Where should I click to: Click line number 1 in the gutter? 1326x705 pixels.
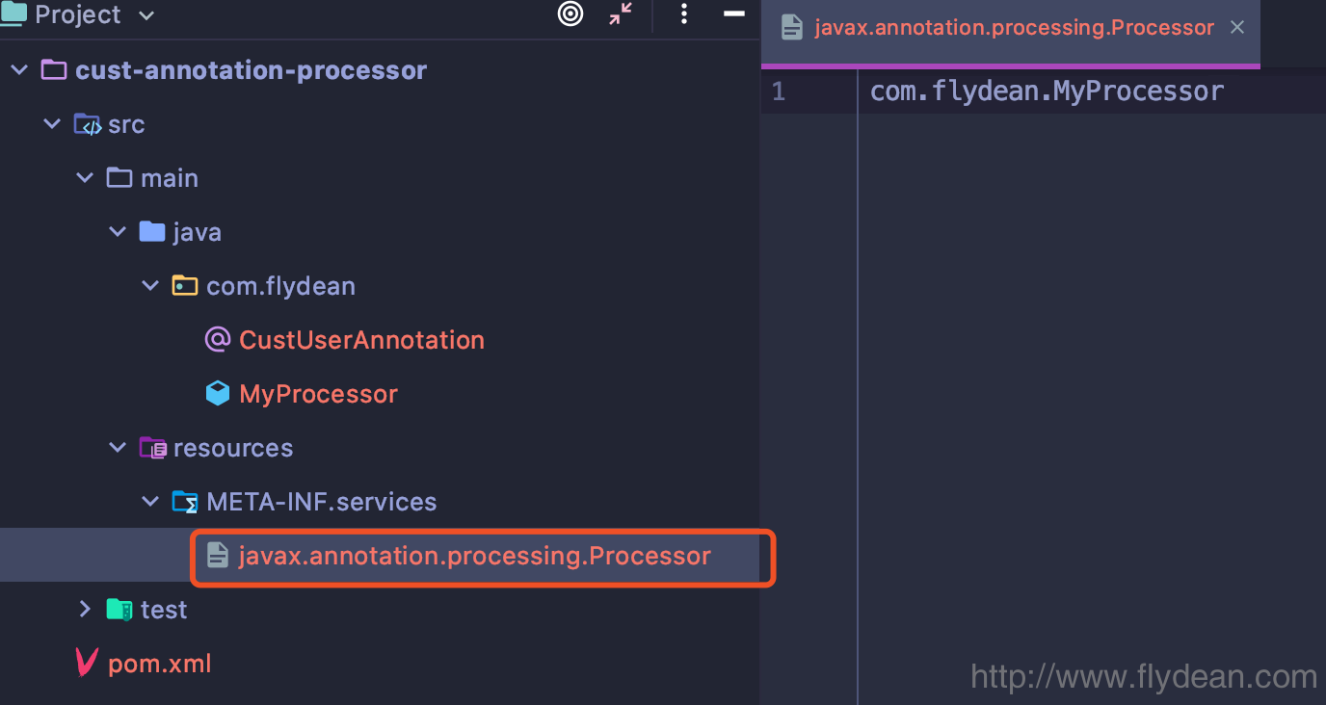click(x=779, y=91)
